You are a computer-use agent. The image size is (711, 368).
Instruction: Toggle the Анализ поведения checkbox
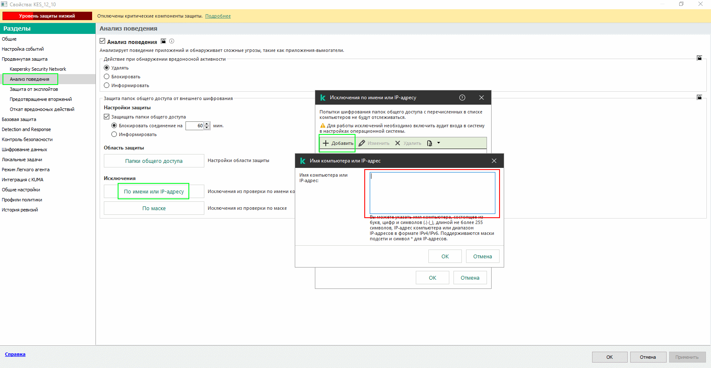[x=103, y=41]
